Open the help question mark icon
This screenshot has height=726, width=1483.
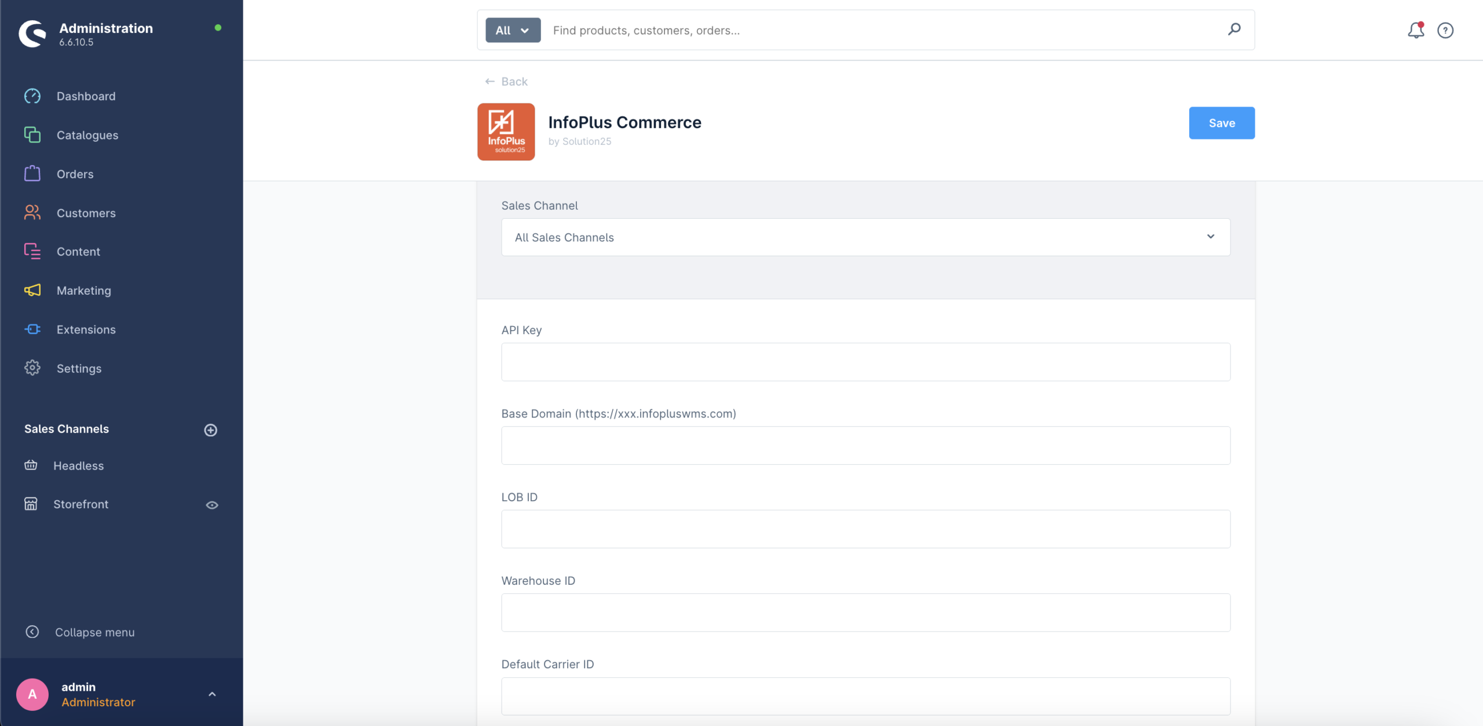(x=1445, y=30)
